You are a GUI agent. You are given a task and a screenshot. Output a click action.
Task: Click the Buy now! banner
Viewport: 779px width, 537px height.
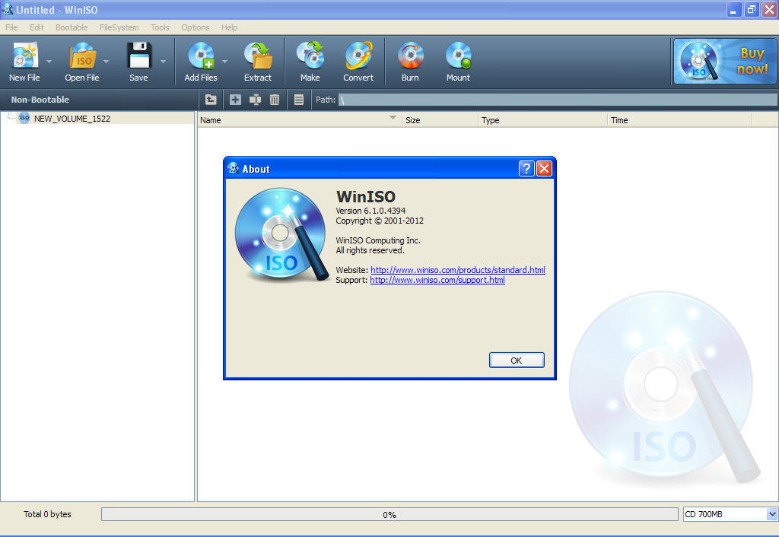point(723,61)
